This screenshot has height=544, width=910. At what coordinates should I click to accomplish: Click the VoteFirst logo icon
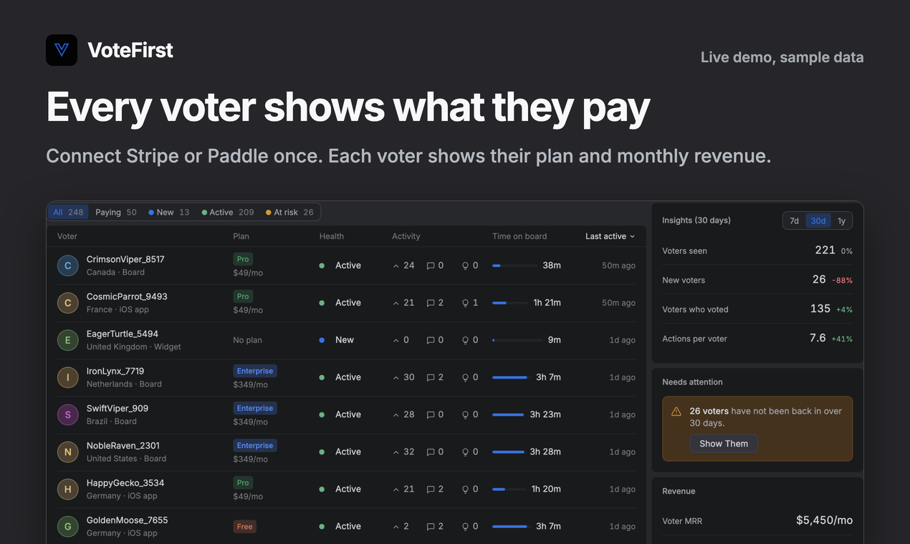click(62, 50)
